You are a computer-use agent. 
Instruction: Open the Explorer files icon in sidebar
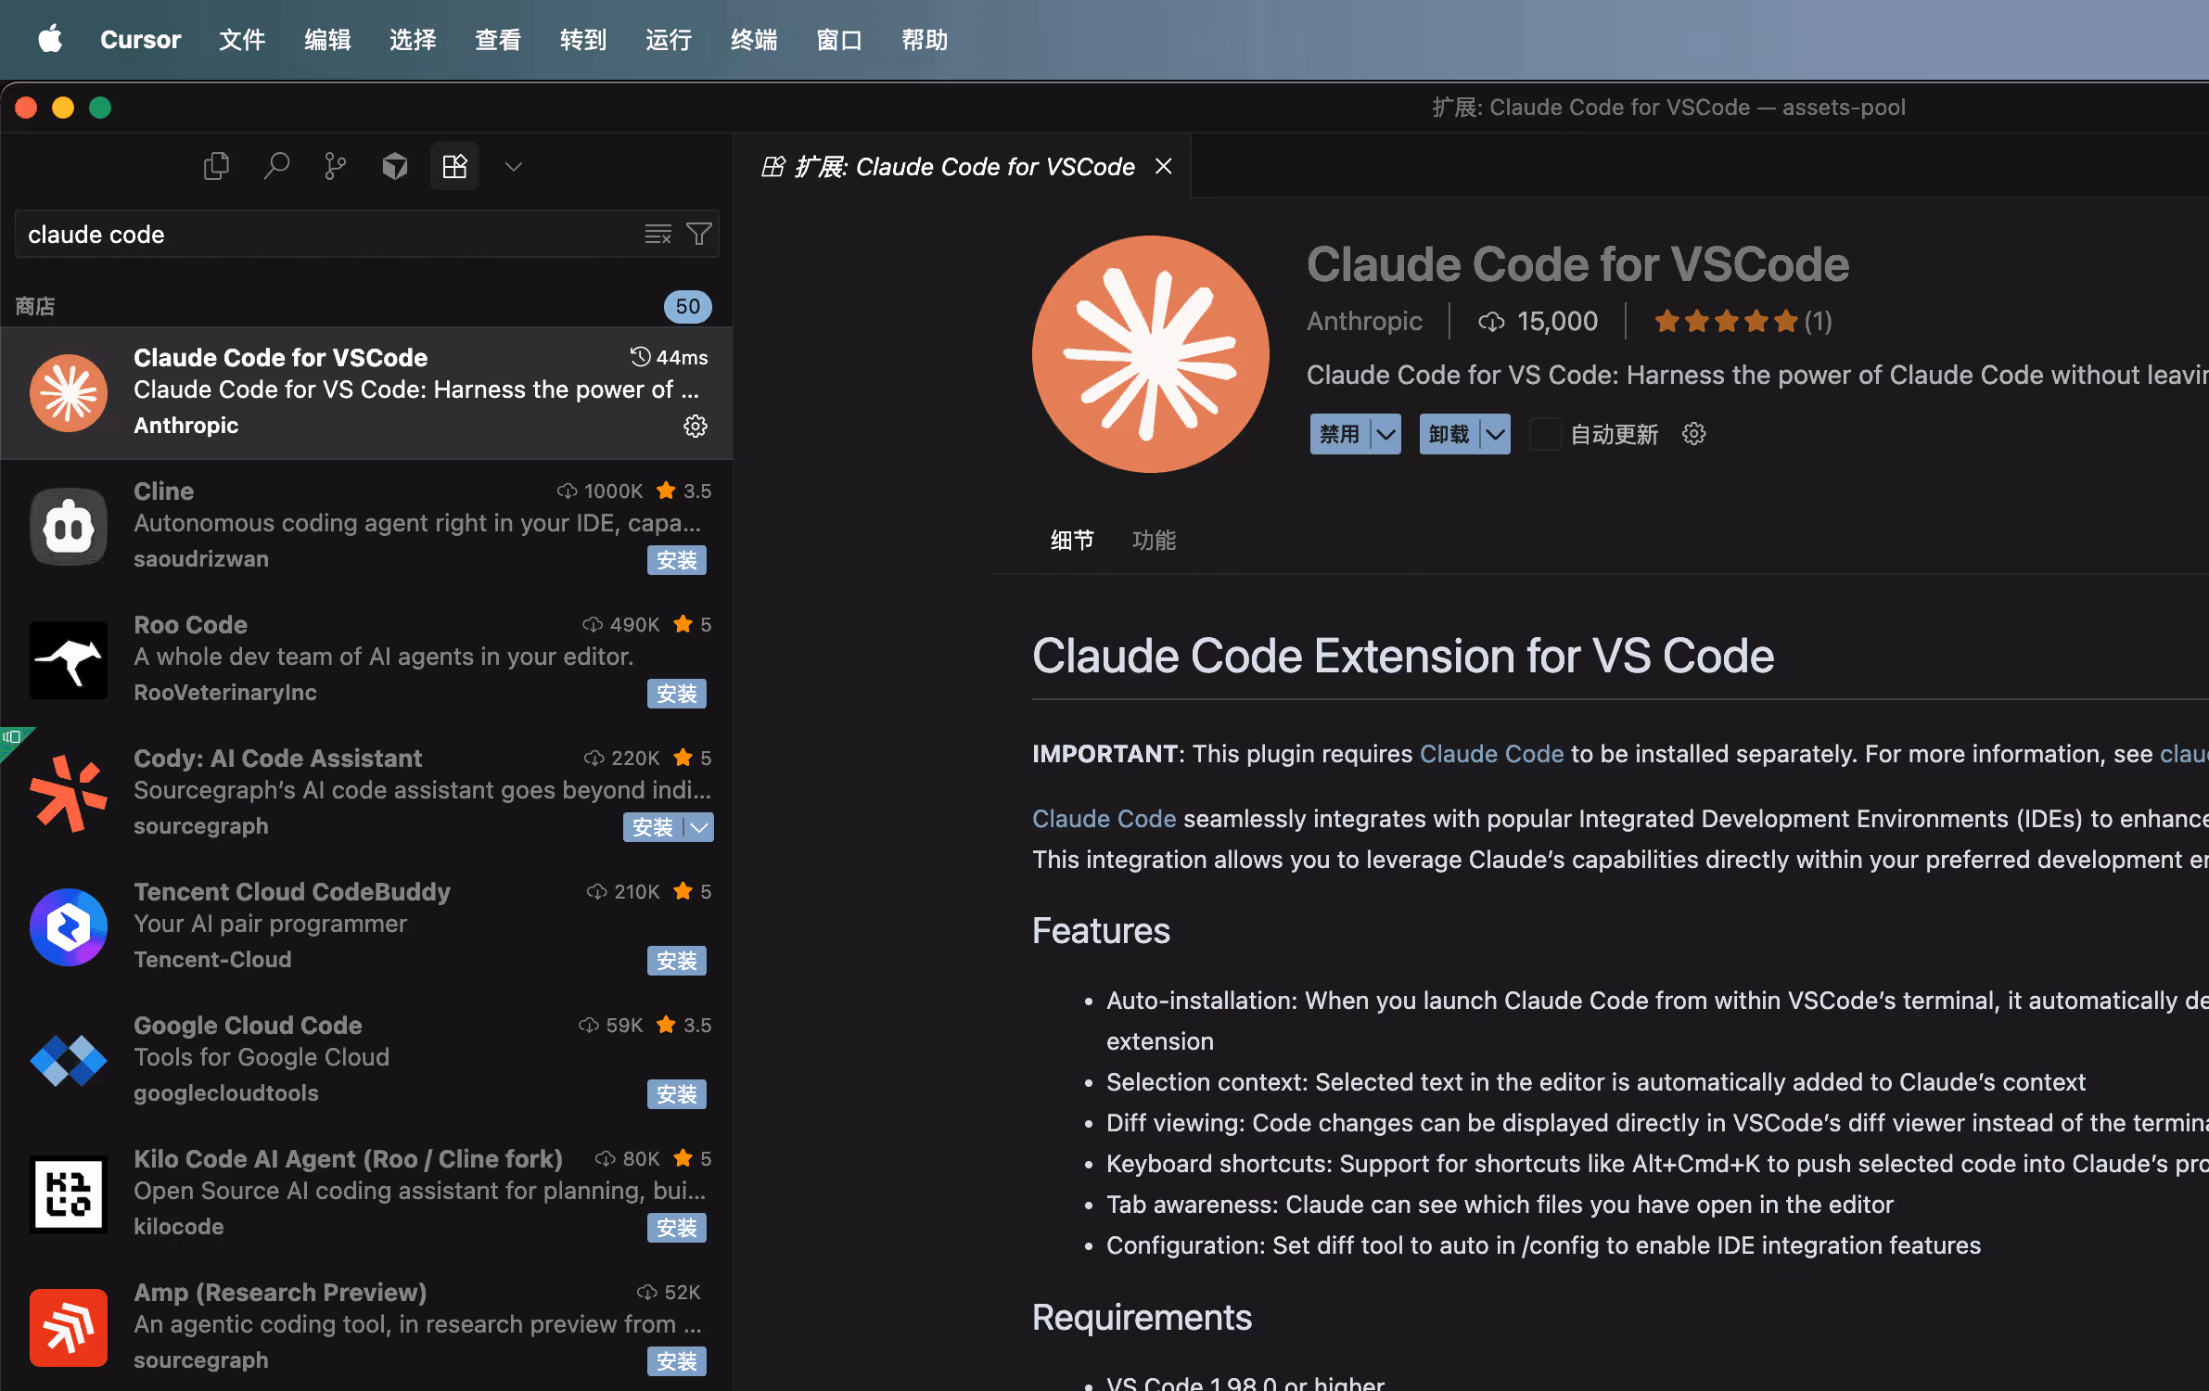[216, 167]
